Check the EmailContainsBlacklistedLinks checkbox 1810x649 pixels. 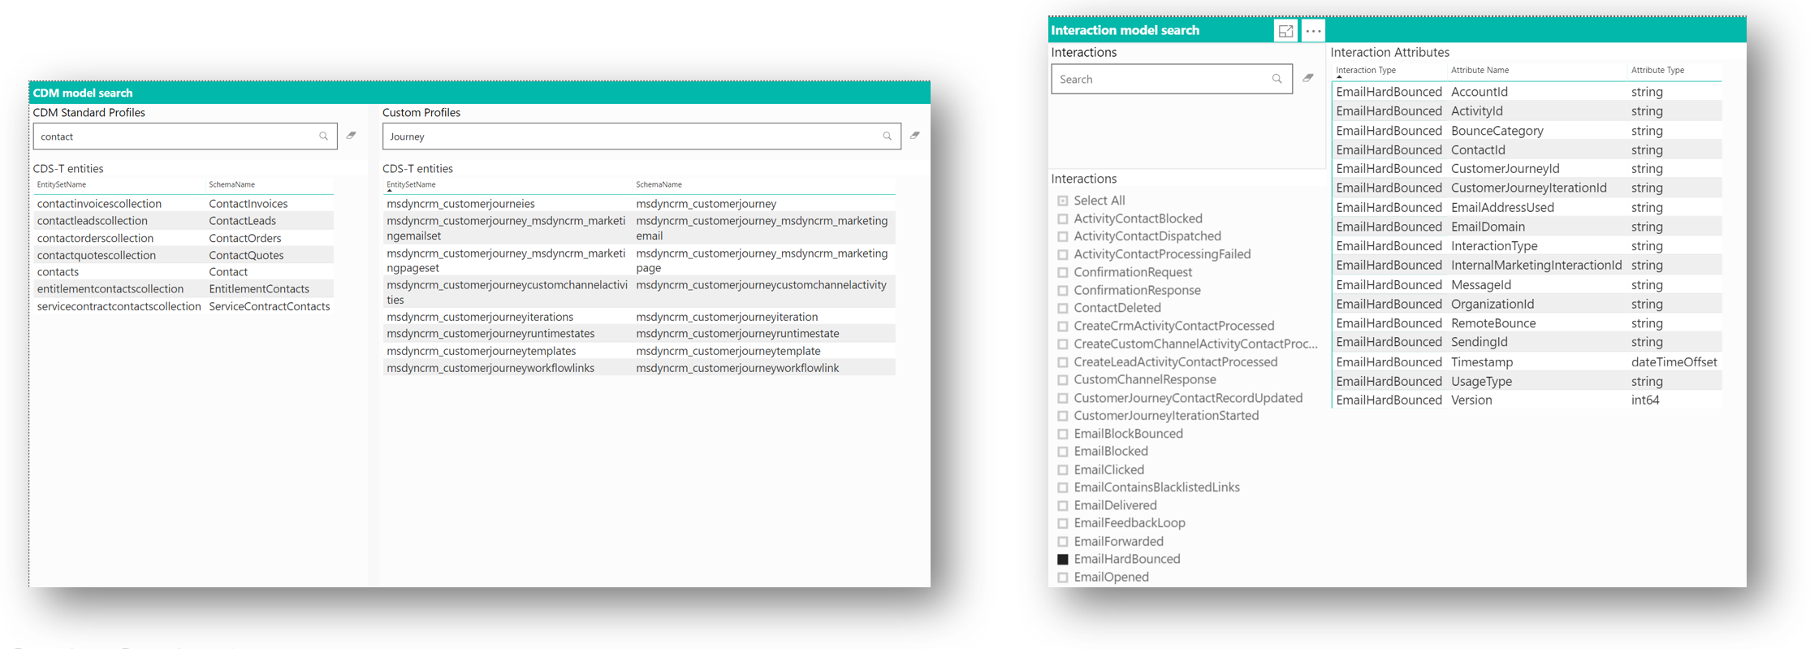tap(1063, 487)
